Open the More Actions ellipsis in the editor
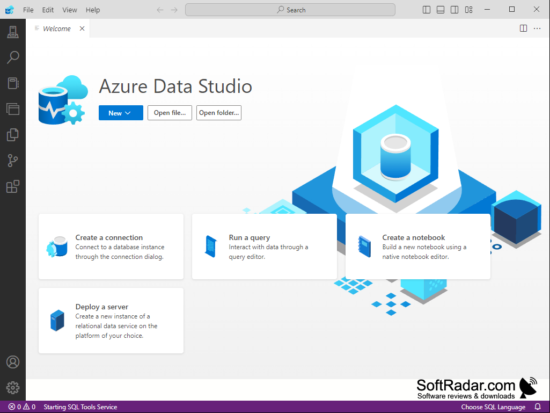The image size is (550, 413). (537, 28)
